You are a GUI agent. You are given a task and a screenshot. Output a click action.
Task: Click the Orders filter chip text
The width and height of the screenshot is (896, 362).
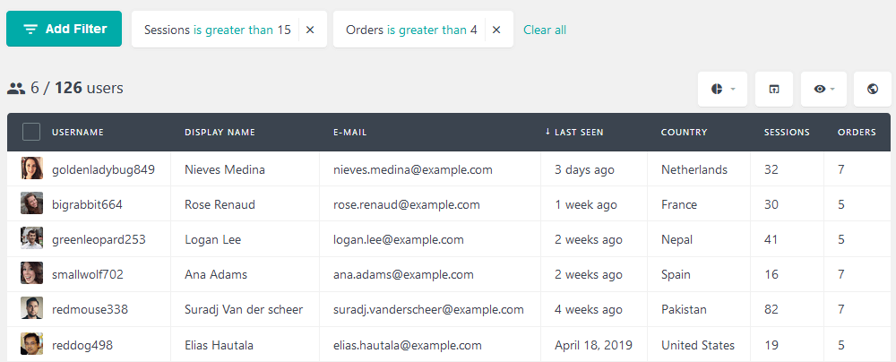[411, 30]
